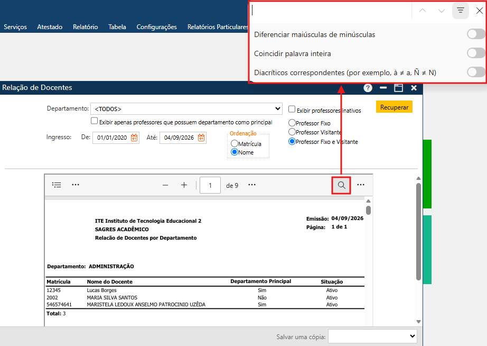This screenshot has height=346, width=487.
Task: Toggle the search filter options icon
Action: pos(460,11)
